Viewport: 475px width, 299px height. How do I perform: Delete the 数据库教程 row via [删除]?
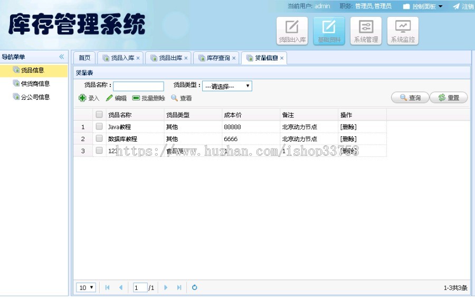tap(348, 139)
